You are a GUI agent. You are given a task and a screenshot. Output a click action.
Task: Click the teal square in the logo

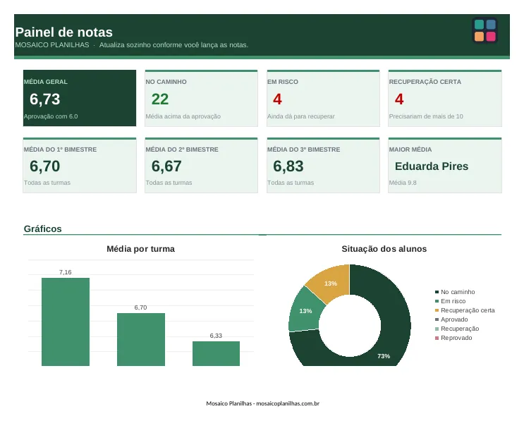(x=479, y=25)
